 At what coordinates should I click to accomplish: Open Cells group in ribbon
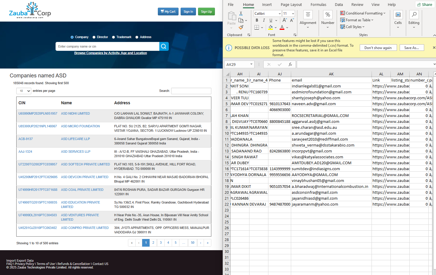pyautogui.click(x=398, y=20)
